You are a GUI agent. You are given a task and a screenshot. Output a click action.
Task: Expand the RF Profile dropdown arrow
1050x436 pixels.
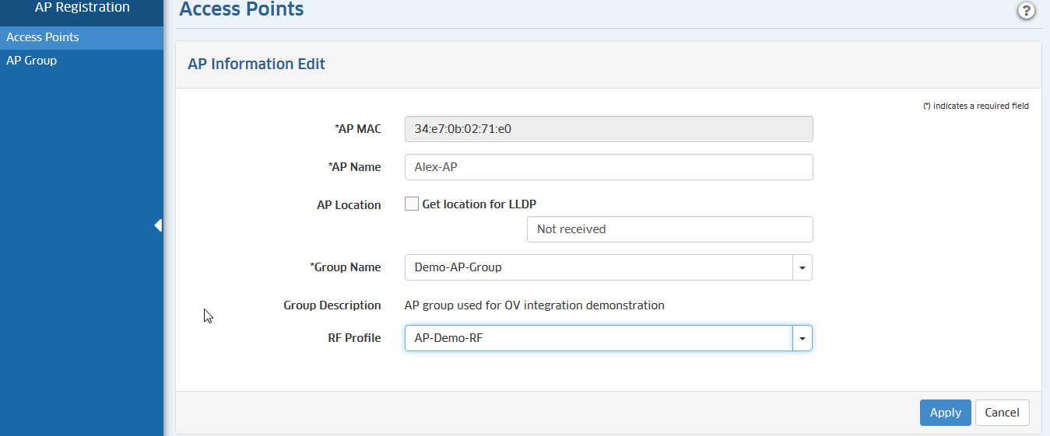802,338
